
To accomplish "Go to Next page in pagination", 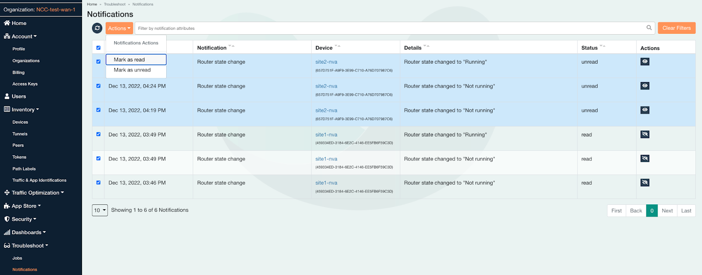I will pyautogui.click(x=667, y=211).
